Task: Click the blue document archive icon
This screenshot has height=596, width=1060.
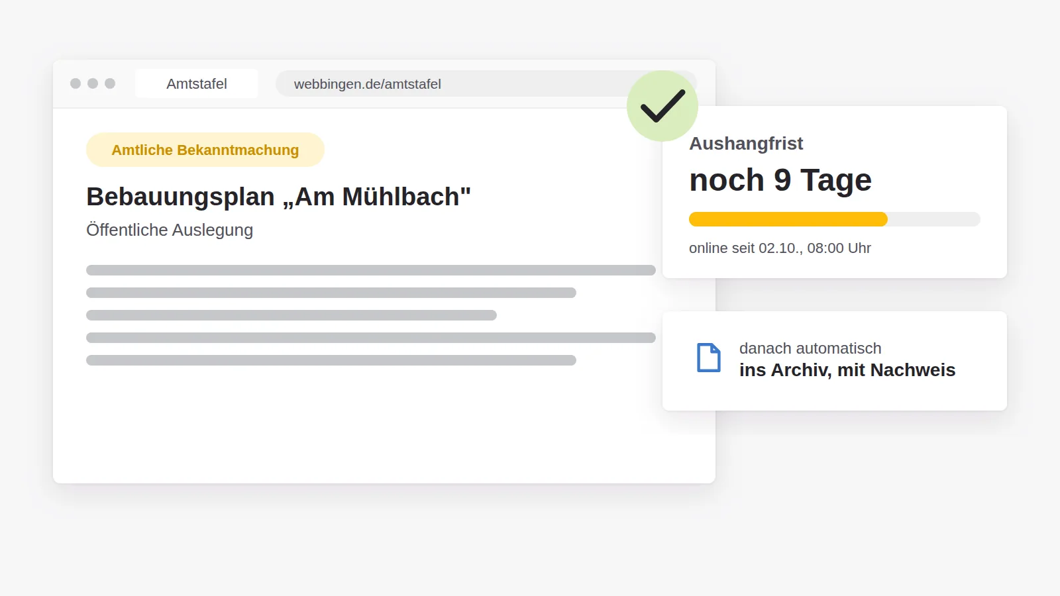Action: [x=709, y=358]
